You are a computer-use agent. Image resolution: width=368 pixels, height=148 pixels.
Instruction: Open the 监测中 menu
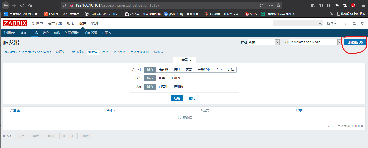tap(38, 23)
